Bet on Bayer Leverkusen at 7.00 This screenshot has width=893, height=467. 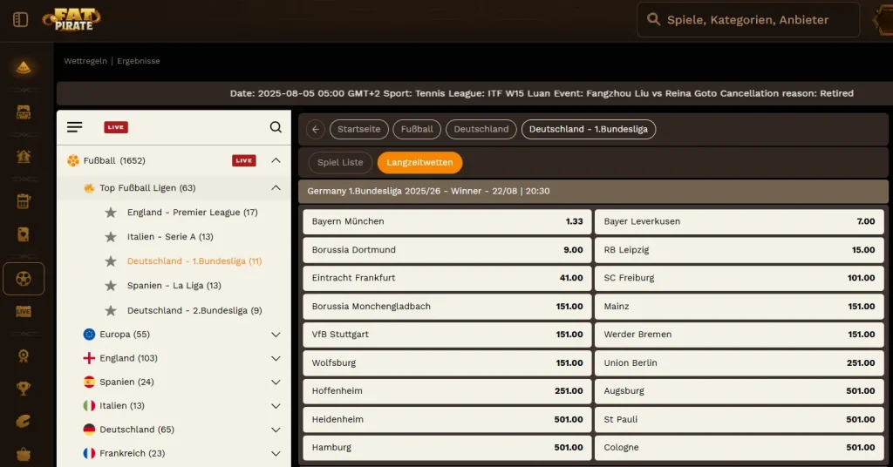click(x=740, y=221)
